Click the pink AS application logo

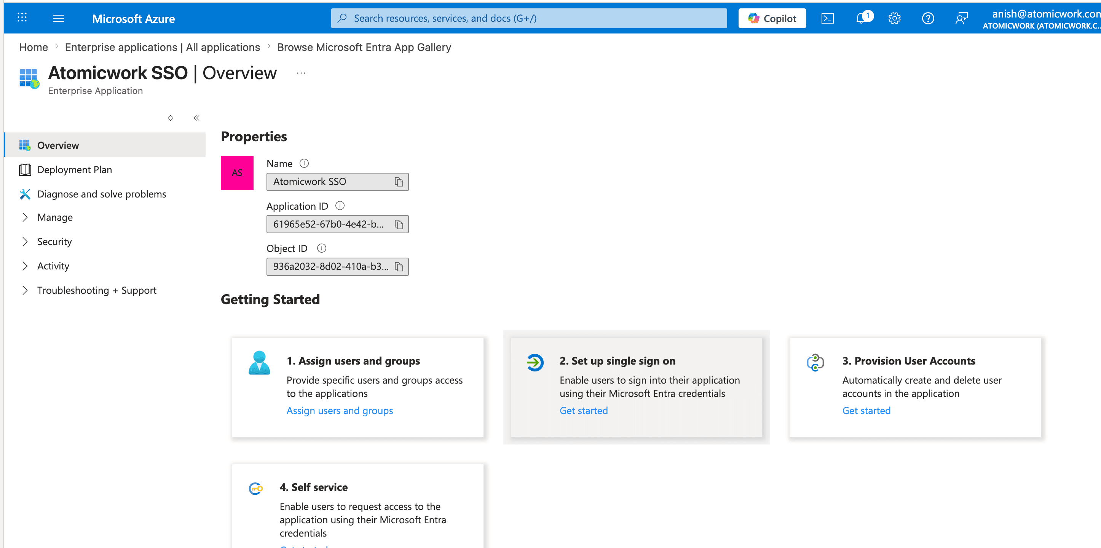(237, 173)
